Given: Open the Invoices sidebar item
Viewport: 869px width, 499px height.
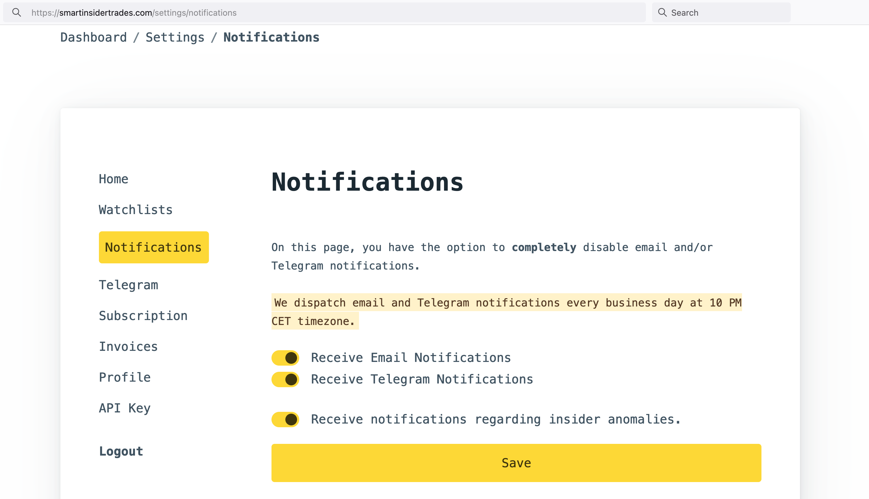Looking at the screenshot, I should pos(128,347).
